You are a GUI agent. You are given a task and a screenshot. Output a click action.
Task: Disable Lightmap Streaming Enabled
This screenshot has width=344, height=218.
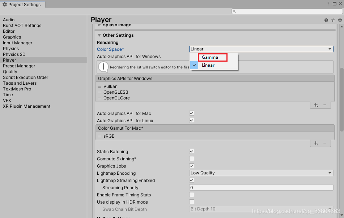pos(191,180)
